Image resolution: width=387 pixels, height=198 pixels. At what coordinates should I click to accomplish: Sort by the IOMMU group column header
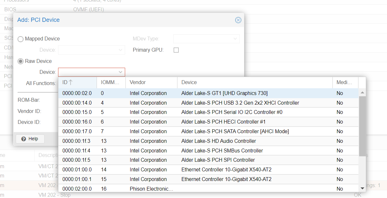coord(111,82)
